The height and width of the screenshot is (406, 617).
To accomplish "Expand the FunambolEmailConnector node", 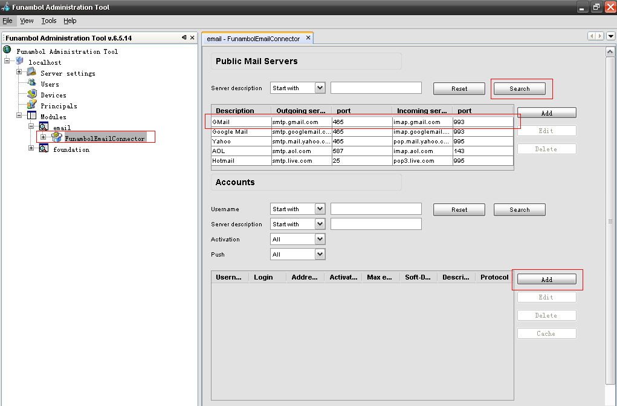I will tap(44, 137).
